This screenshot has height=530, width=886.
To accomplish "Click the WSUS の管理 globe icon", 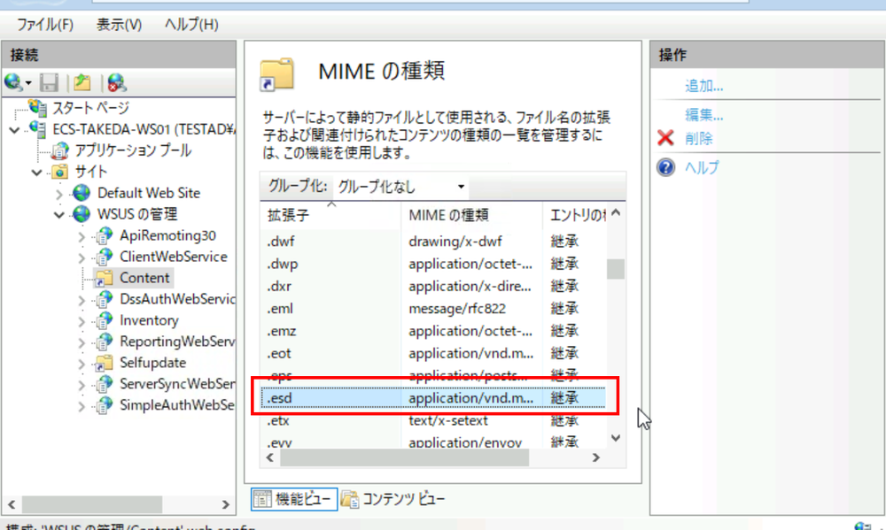I will (x=82, y=214).
